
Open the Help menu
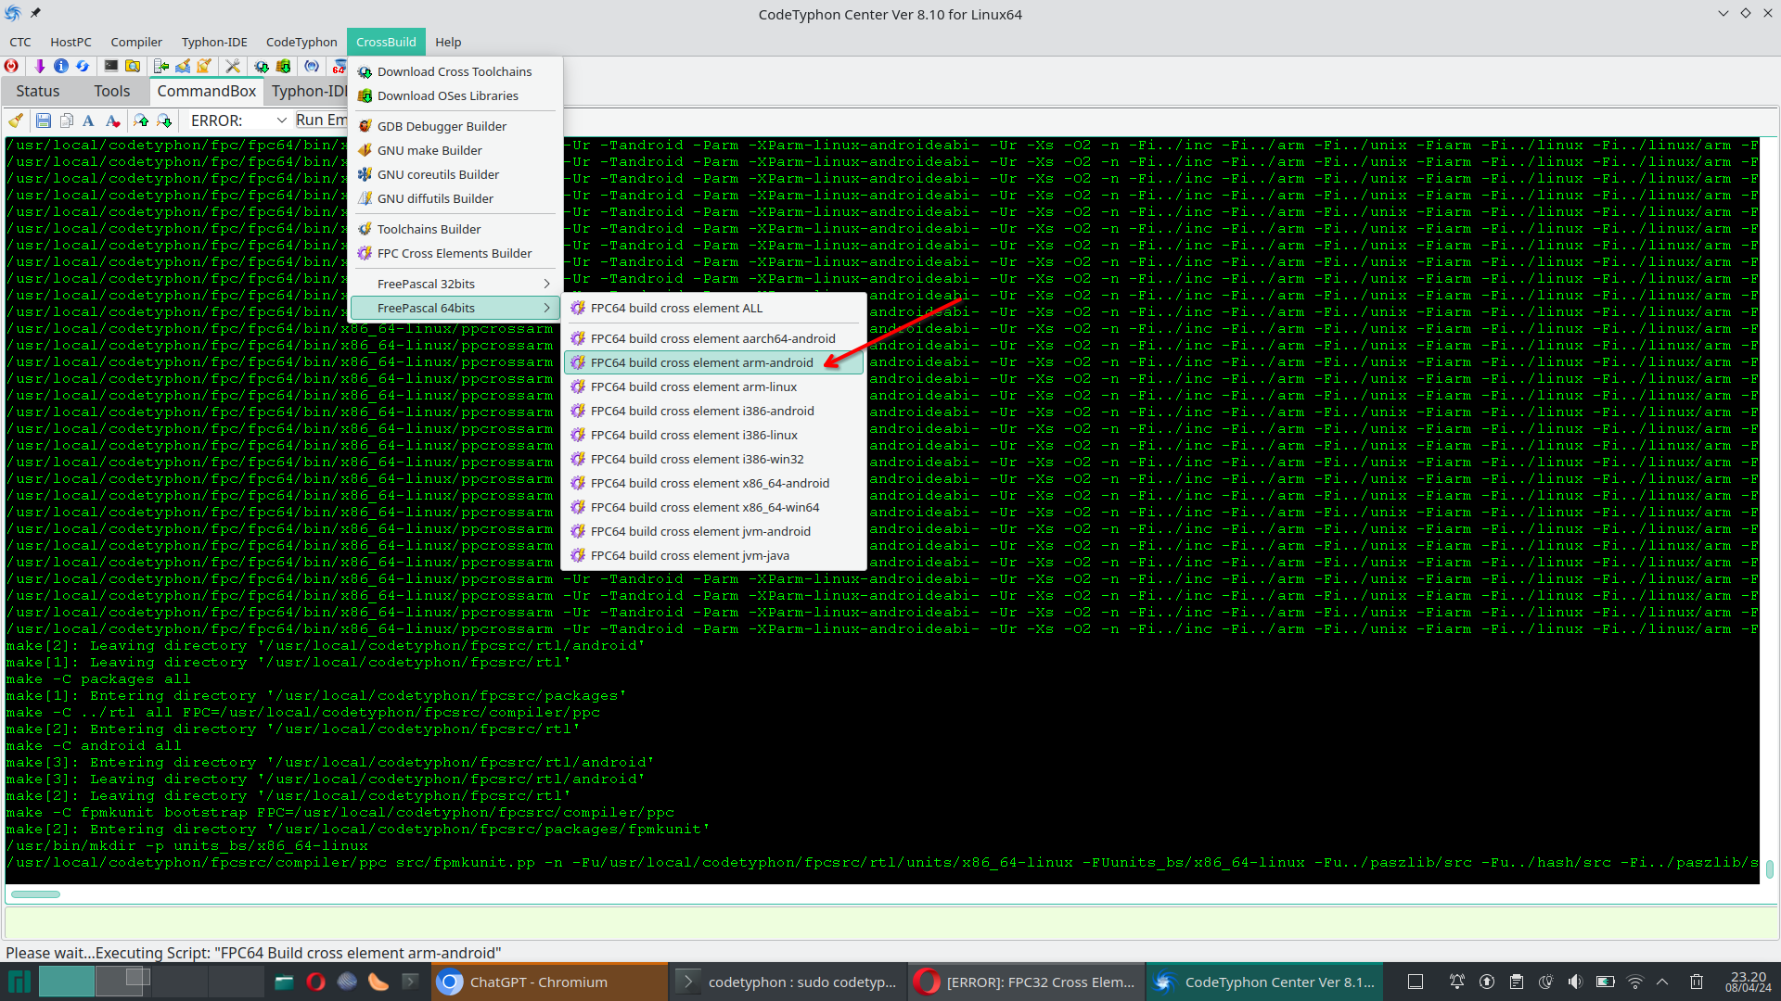click(x=448, y=42)
